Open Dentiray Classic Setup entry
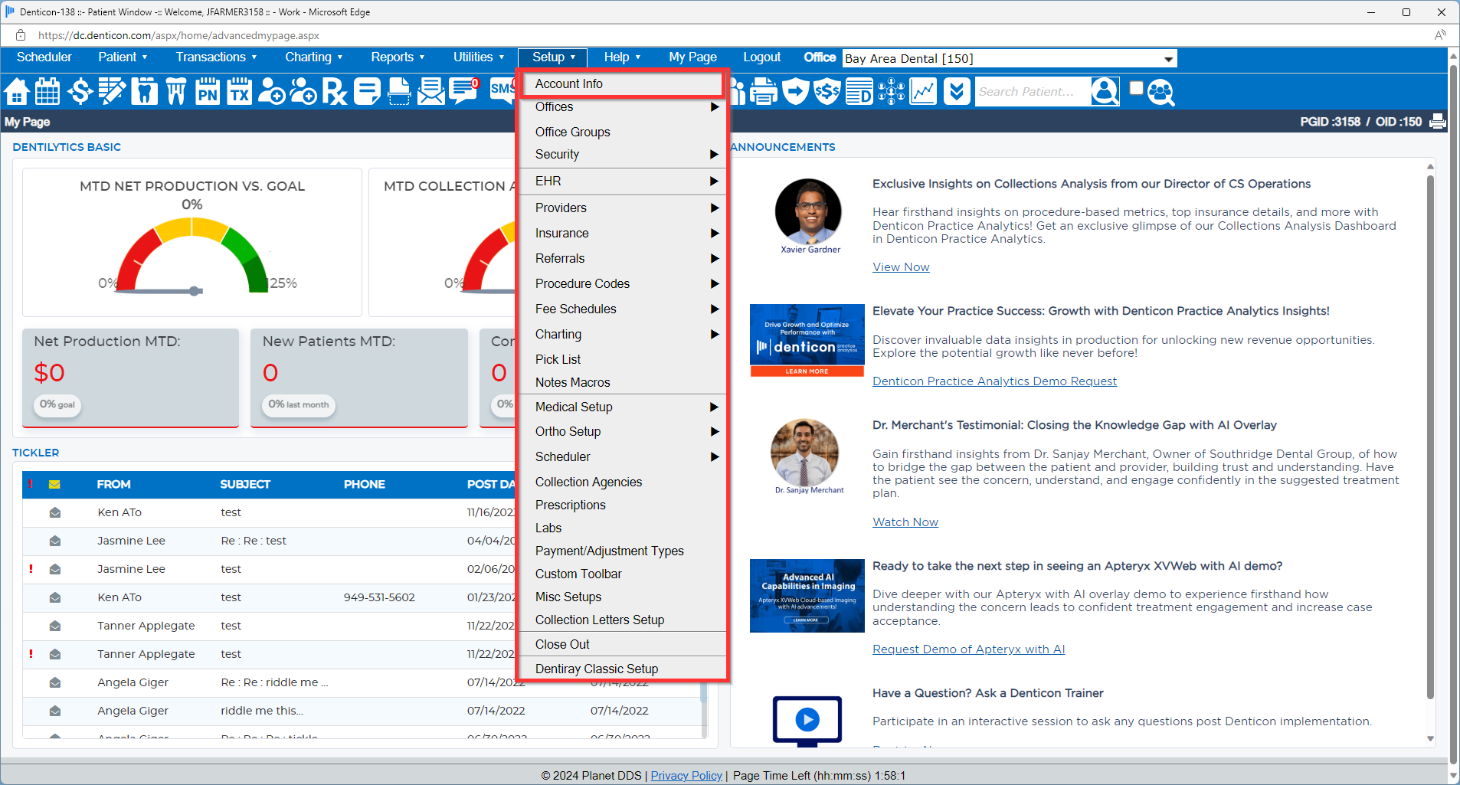 (x=624, y=669)
